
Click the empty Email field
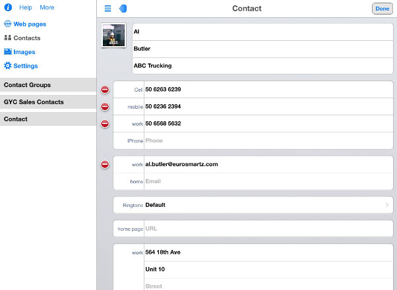click(268, 181)
